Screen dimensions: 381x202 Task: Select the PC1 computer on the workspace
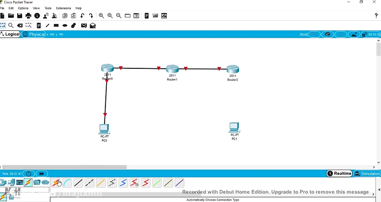tap(234, 127)
